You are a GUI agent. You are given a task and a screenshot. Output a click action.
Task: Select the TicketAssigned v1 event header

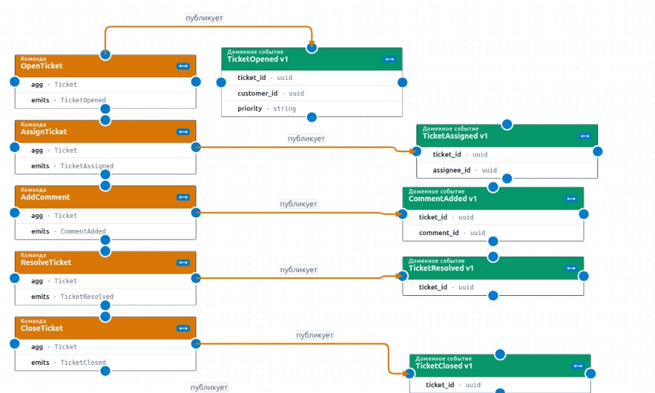507,135
